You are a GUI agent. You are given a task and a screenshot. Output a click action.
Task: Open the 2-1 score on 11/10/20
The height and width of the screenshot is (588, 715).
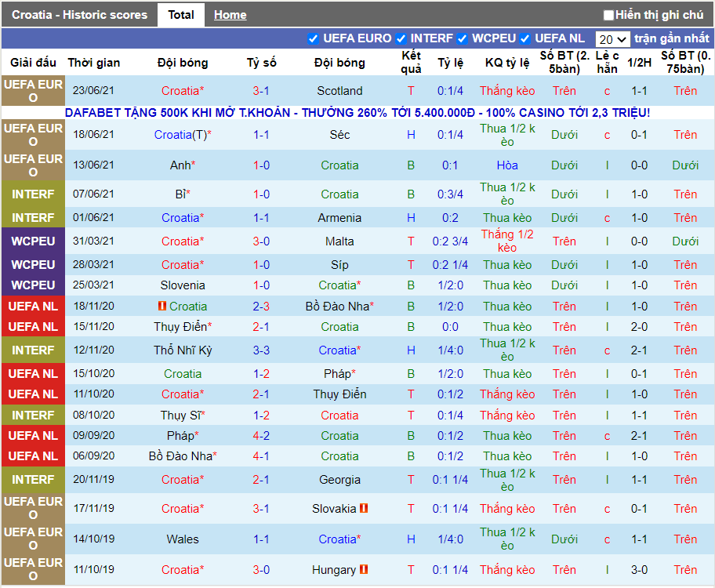click(x=261, y=394)
